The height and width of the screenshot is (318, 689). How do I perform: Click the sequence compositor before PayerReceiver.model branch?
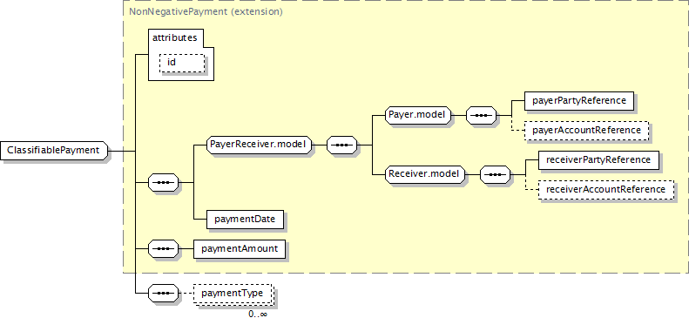(x=164, y=182)
